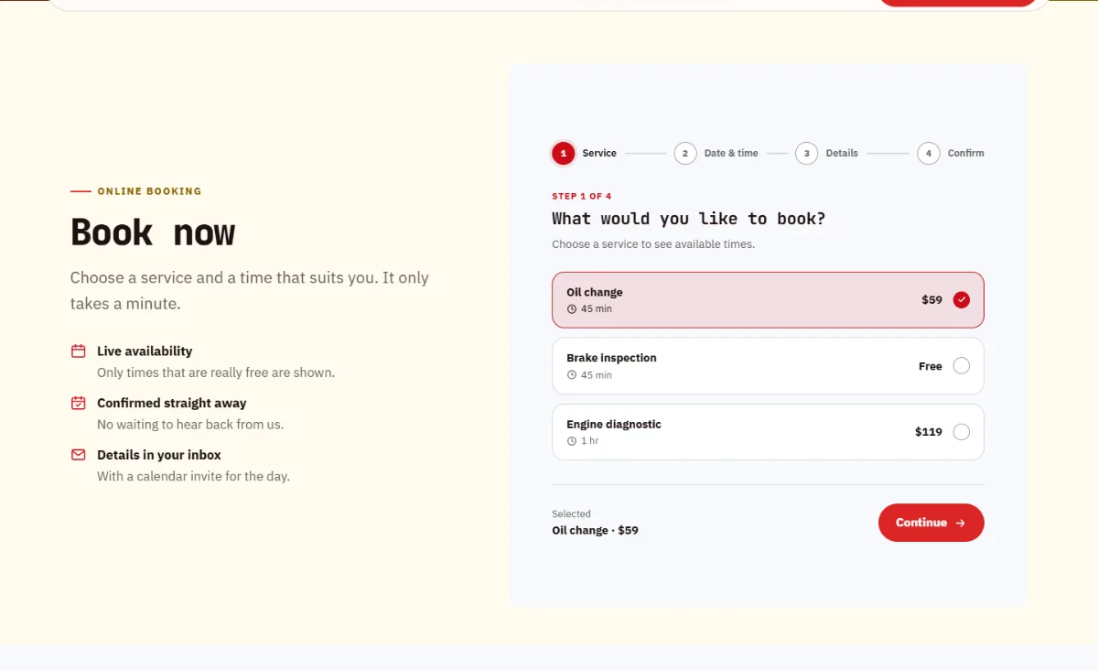
Task: Click the 'Details in your inbox' text
Action: click(159, 455)
